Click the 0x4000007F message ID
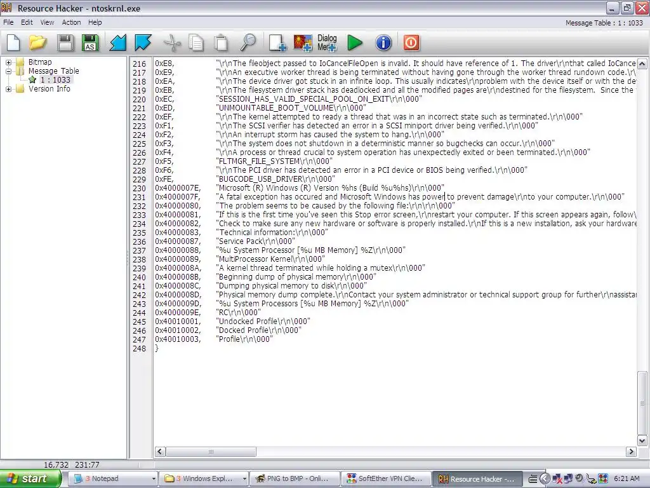The image size is (650, 488). (178, 197)
